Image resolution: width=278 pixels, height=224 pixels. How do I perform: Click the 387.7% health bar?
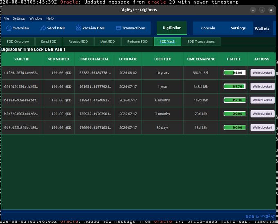(x=235, y=86)
